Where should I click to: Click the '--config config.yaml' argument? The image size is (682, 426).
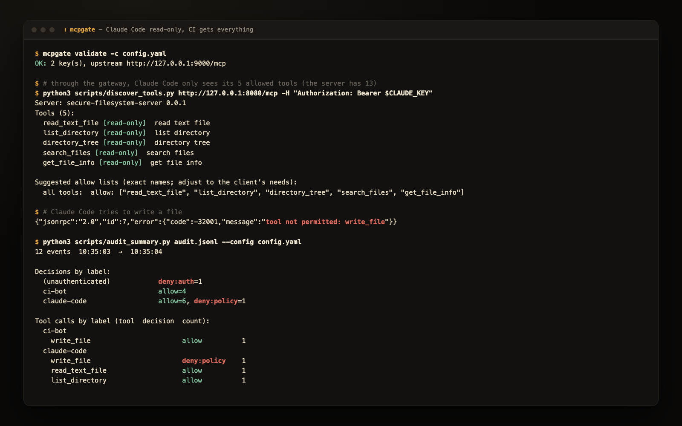pos(261,242)
